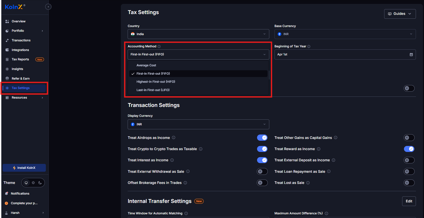Viewport: 424px width, 218px height.
Task: Click info icon beside Treat Airdrops as Income
Action: [x=174, y=138]
